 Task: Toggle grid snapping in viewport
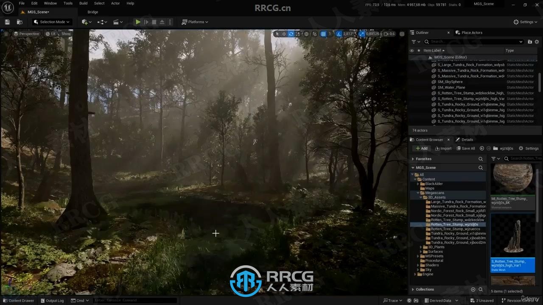click(323, 34)
